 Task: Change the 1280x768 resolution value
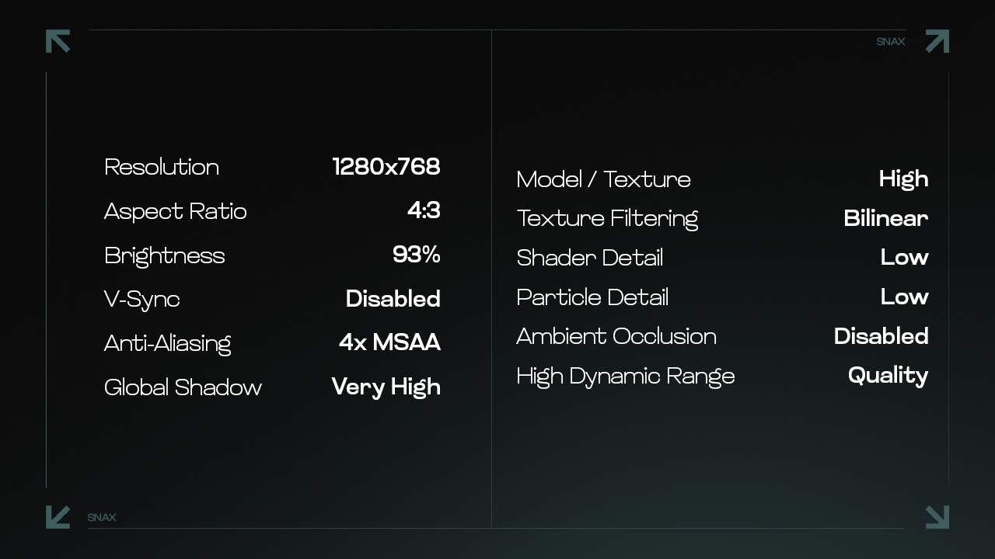(386, 167)
